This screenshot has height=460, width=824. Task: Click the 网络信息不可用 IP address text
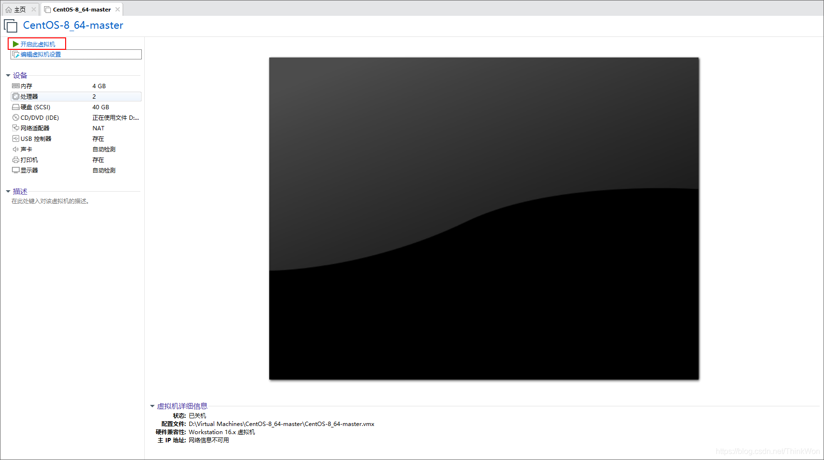point(209,440)
